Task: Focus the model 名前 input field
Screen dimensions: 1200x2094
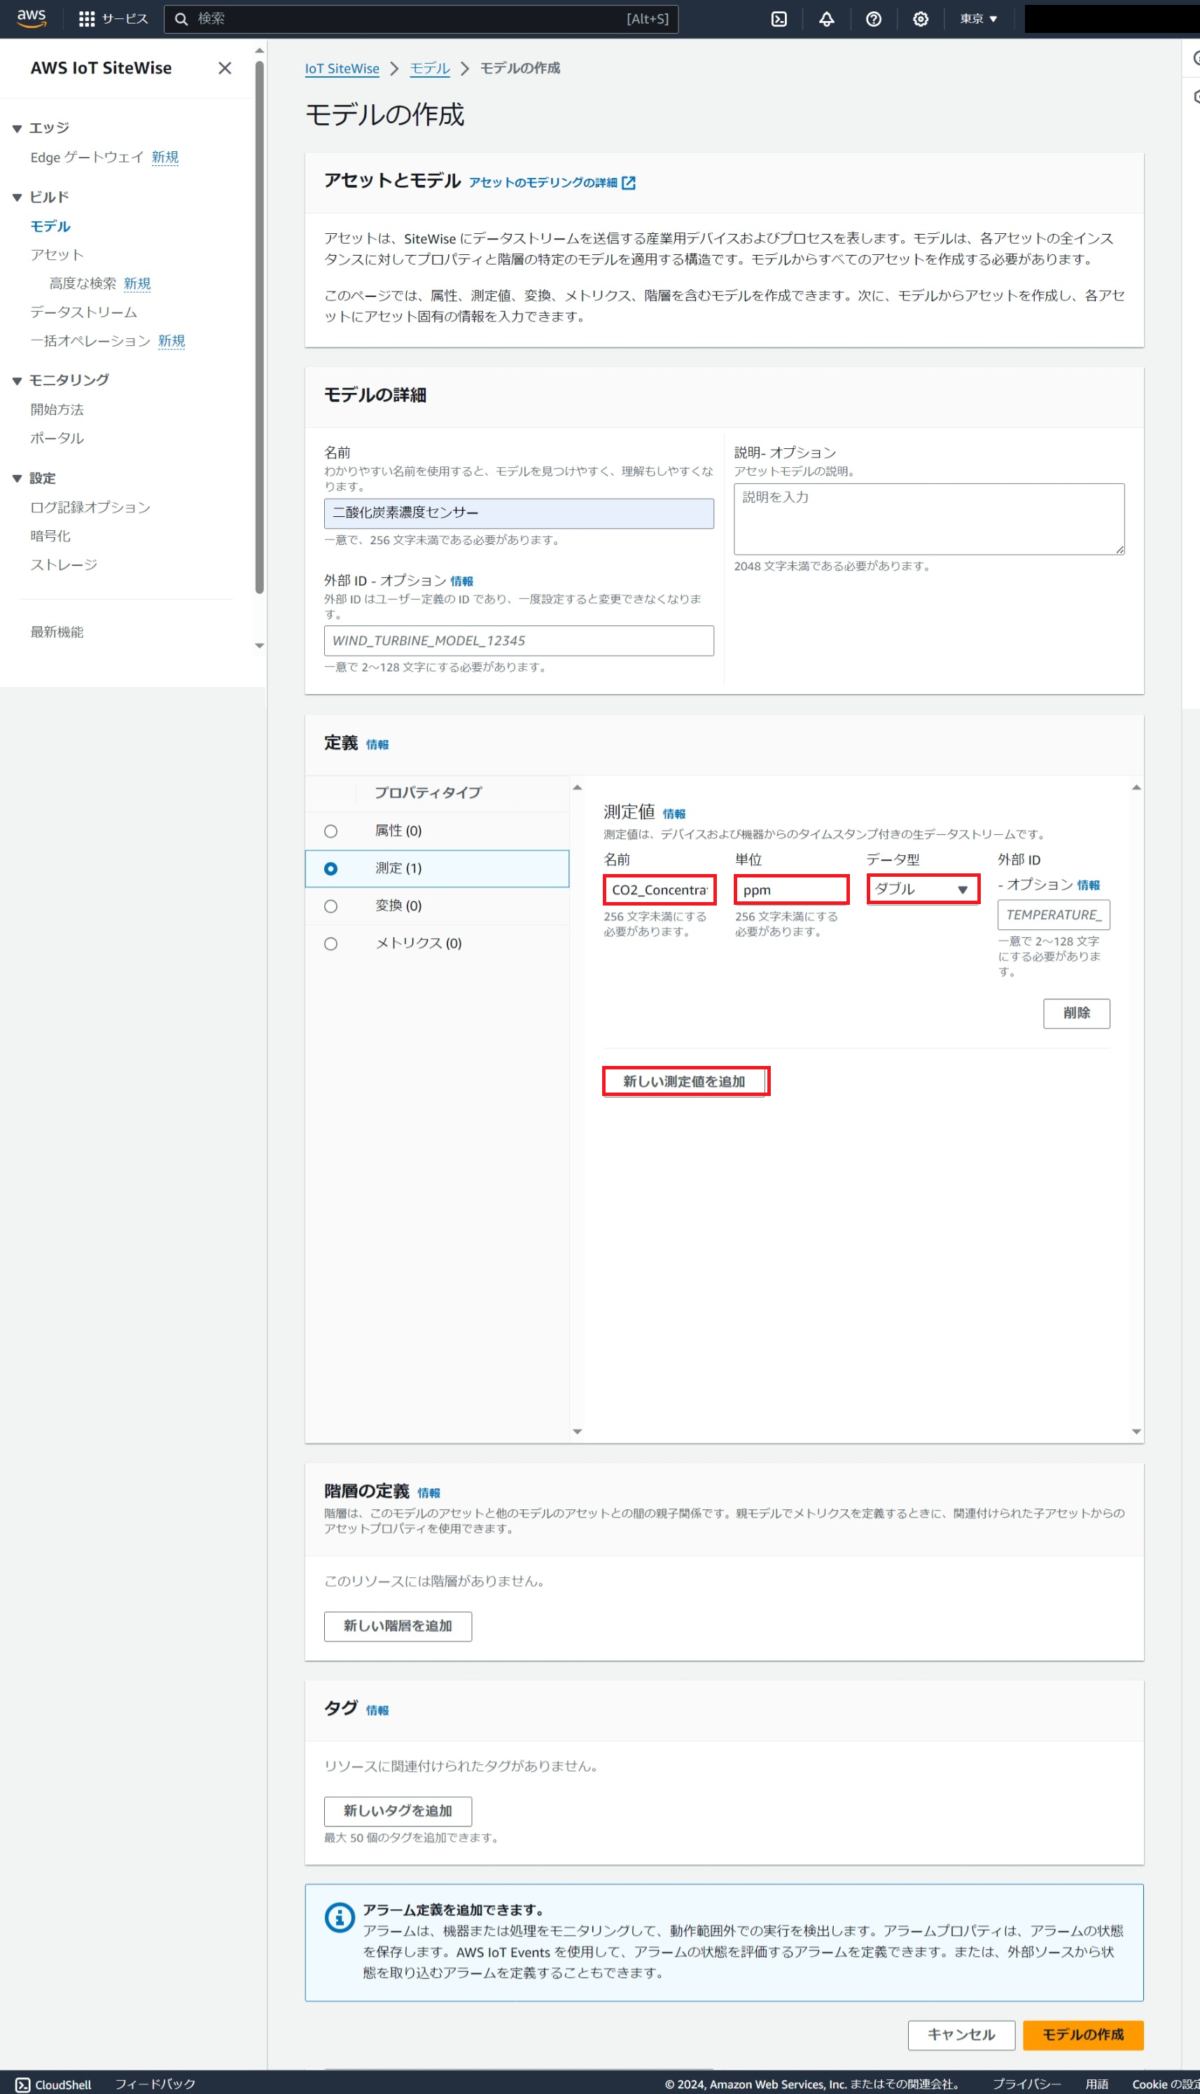Action: pos(519,513)
